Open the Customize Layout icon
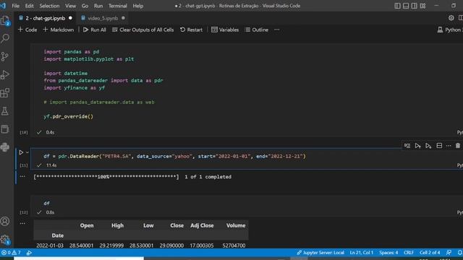The image size is (463, 260). 422,6
